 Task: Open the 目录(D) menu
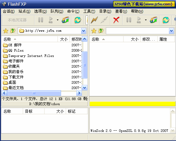[x=105, y=11]
